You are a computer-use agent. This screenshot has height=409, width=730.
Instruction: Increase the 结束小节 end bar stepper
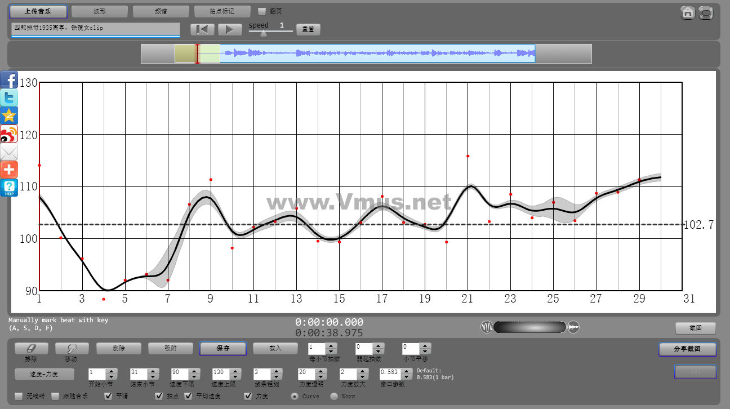(x=153, y=371)
